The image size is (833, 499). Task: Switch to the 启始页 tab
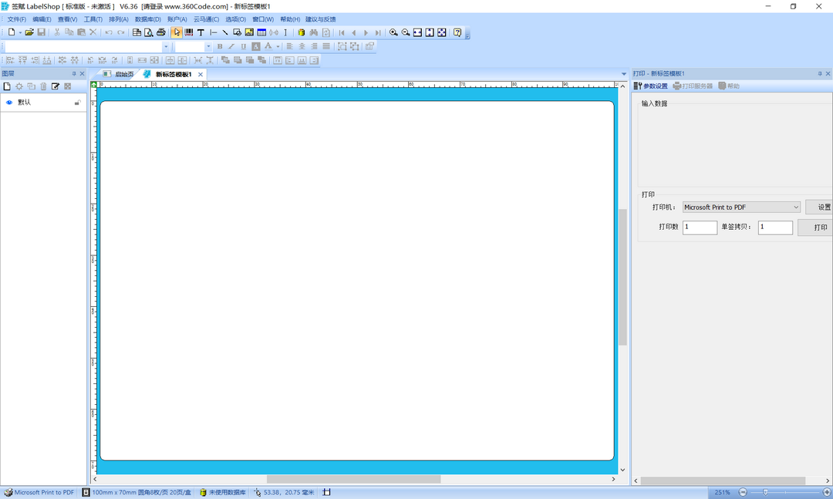[120, 75]
